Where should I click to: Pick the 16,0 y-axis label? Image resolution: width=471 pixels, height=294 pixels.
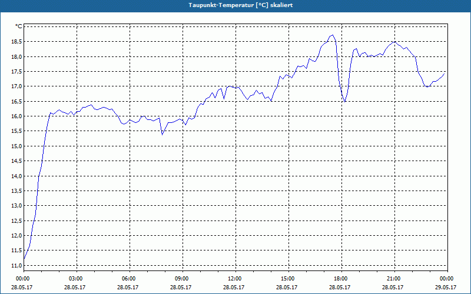tap(17, 116)
